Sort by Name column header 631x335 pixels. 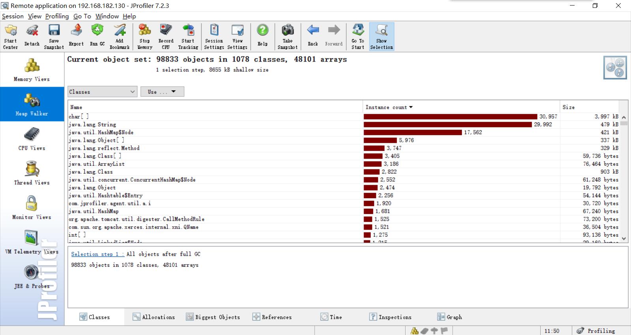tap(215, 107)
